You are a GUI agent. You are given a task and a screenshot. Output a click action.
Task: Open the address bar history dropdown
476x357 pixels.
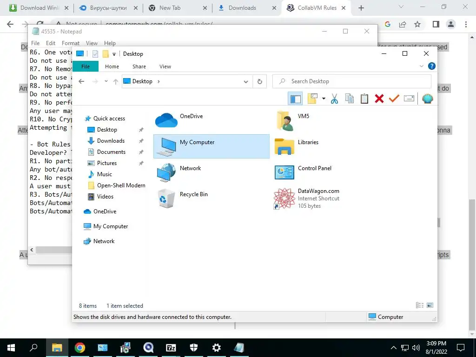click(246, 81)
